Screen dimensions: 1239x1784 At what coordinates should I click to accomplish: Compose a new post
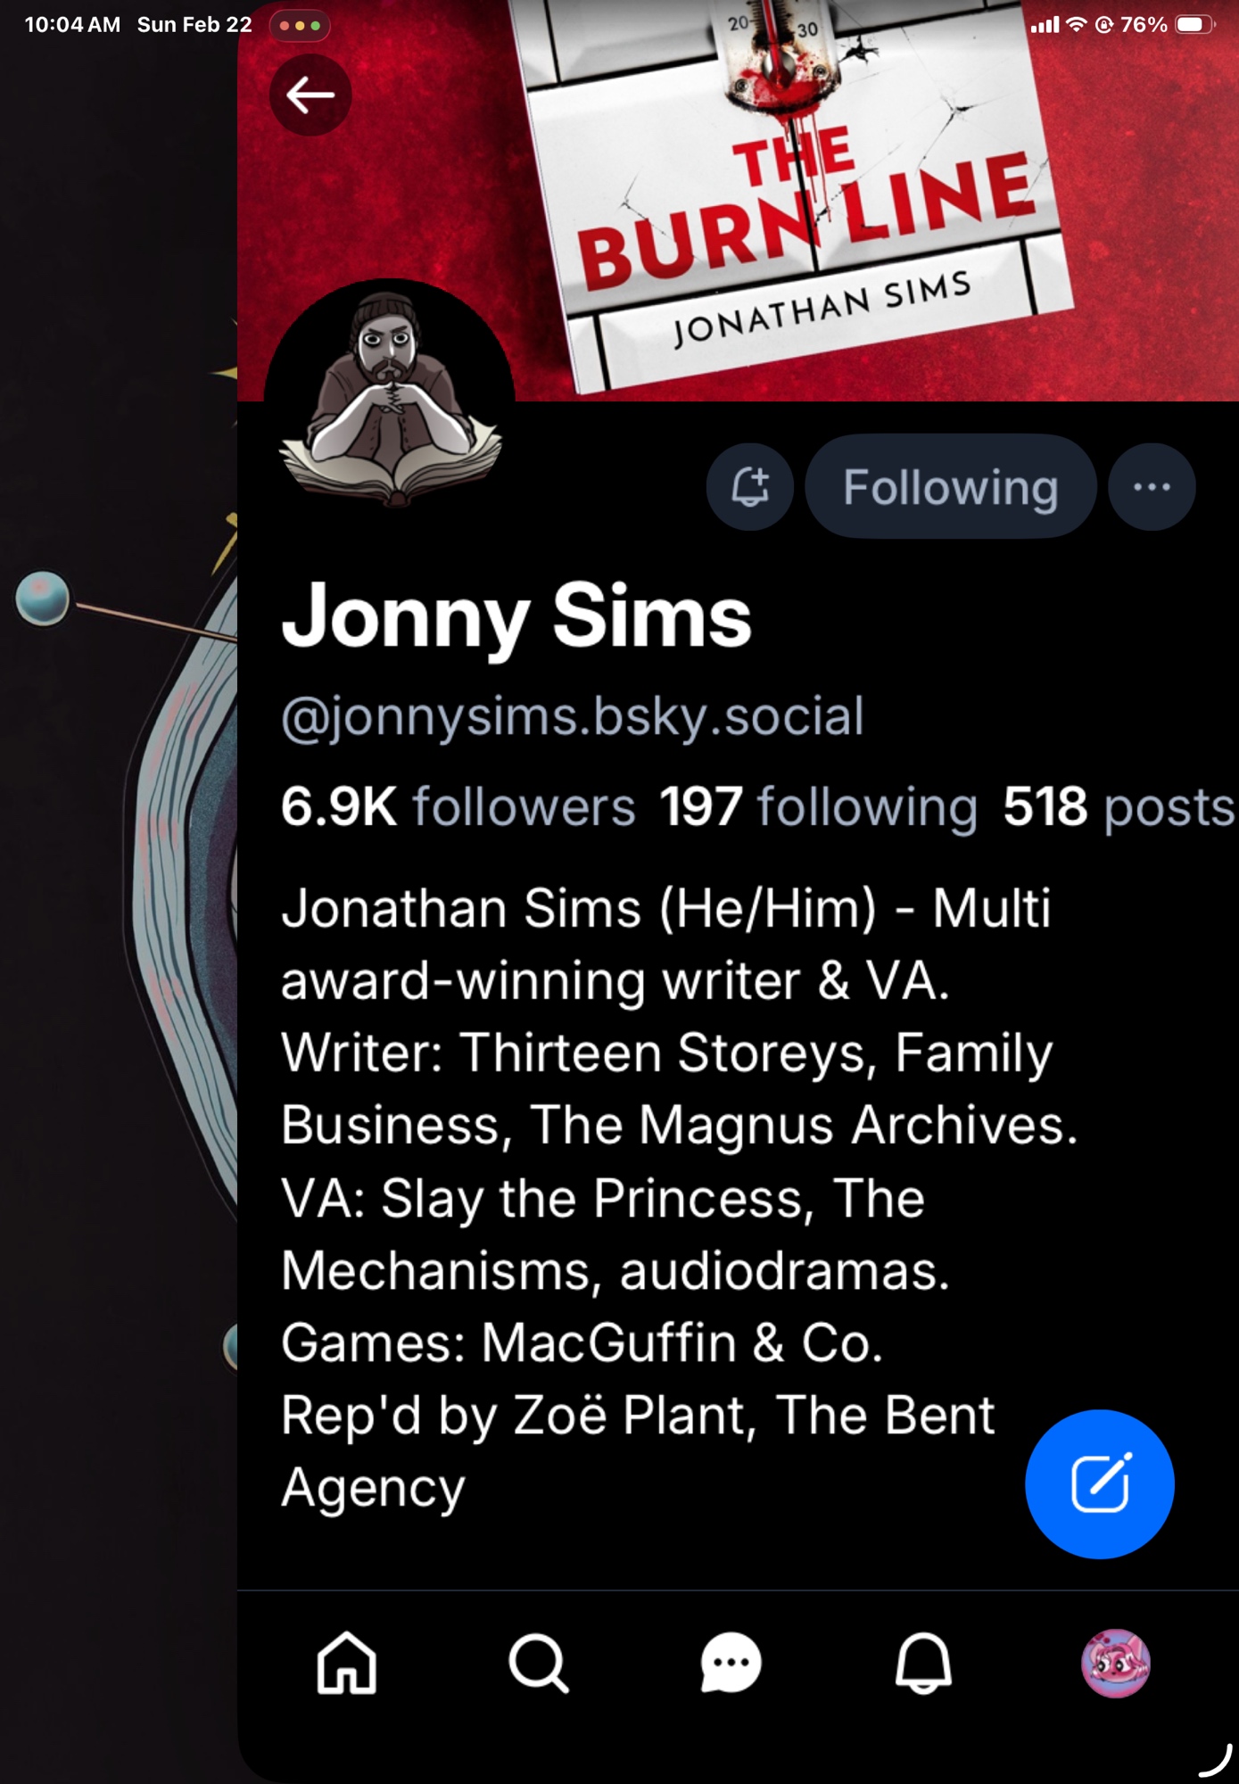(x=1099, y=1484)
